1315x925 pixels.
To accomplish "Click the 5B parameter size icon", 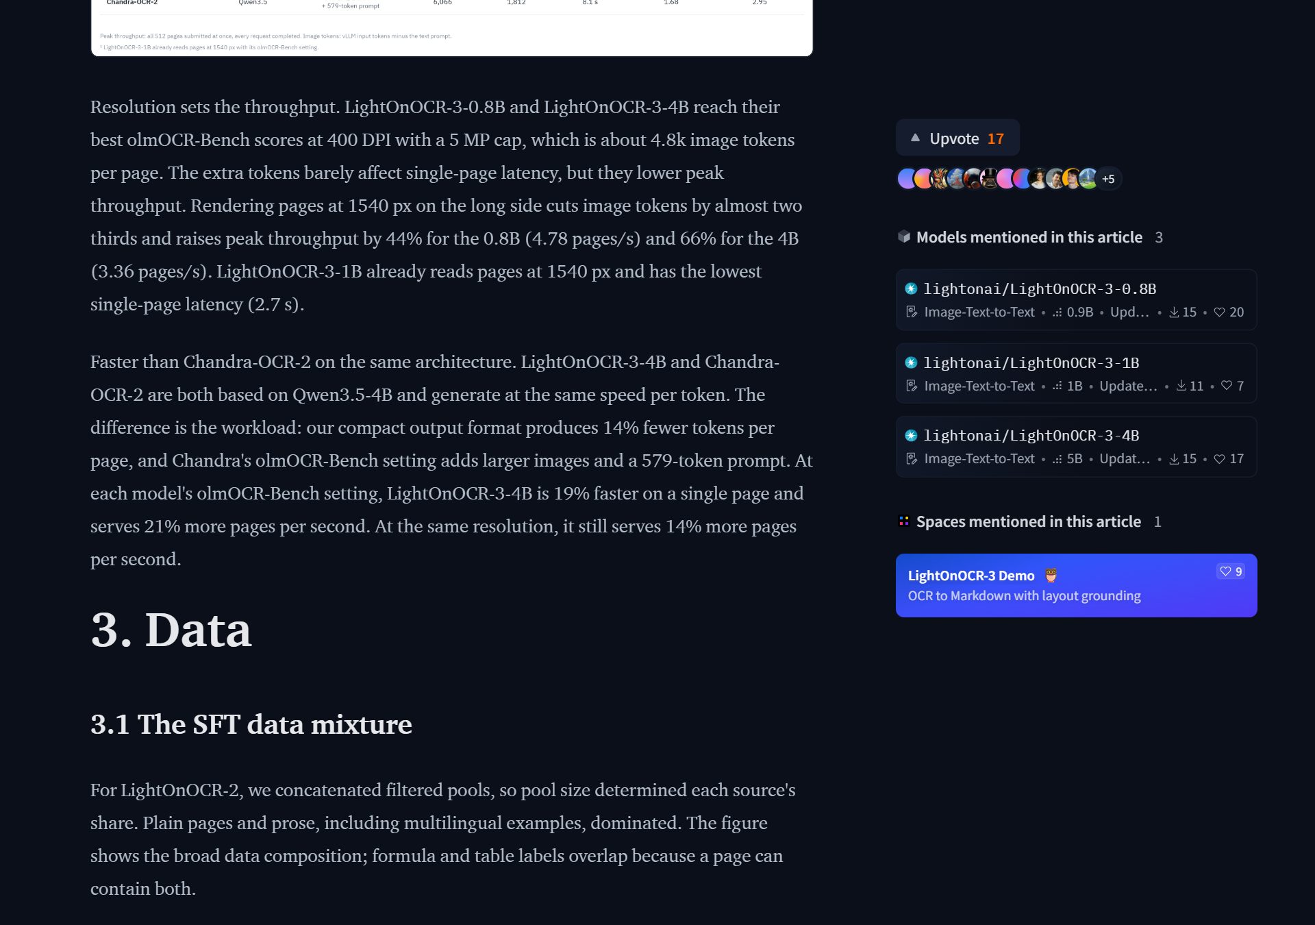I will tap(1057, 459).
